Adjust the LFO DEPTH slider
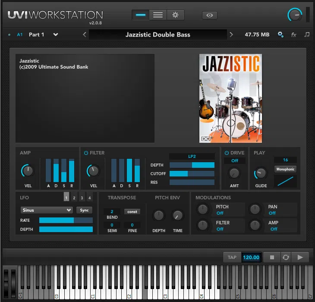 tap(66, 230)
